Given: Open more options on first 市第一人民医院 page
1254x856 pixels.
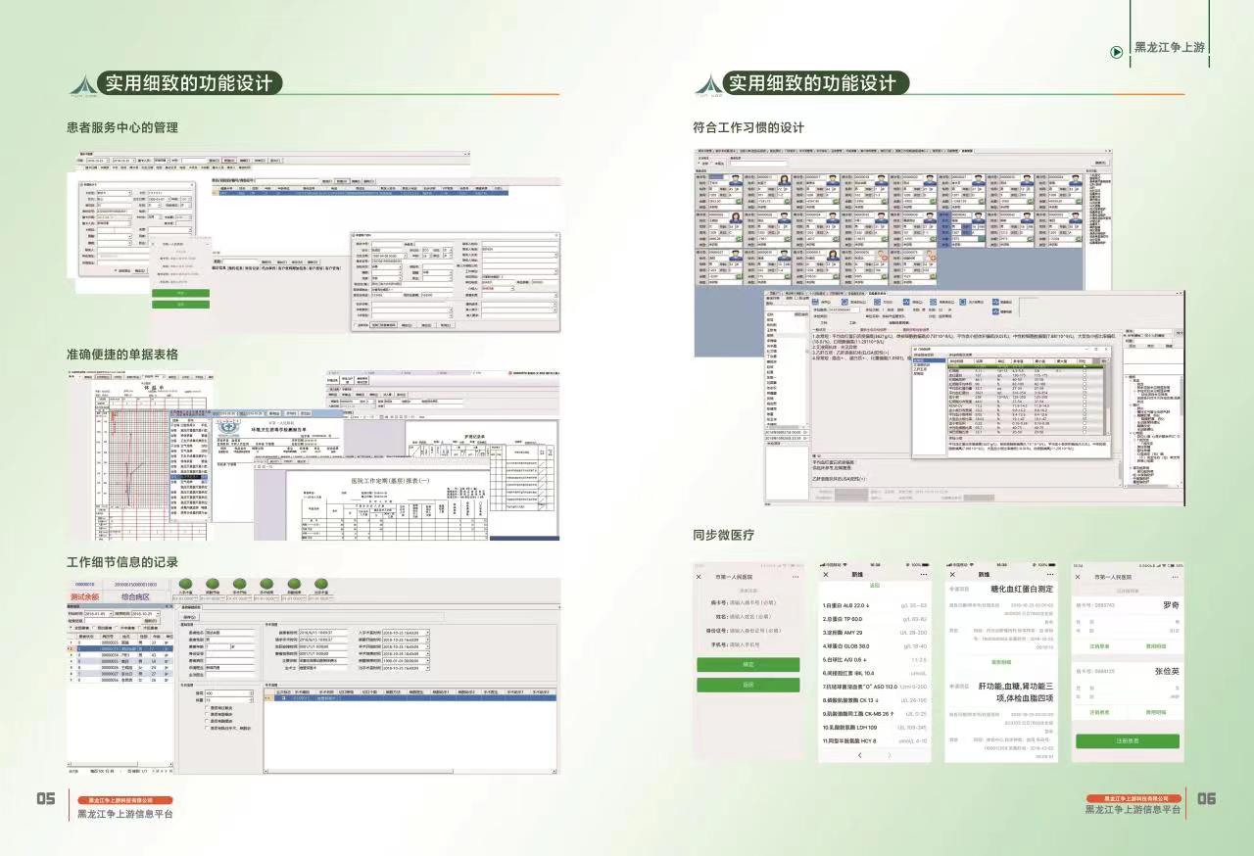Looking at the screenshot, I should [796, 577].
